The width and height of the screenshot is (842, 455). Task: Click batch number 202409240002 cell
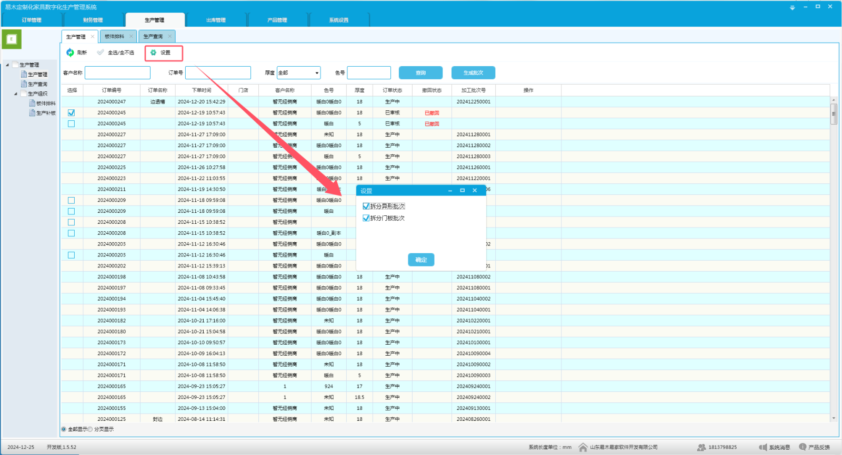[474, 397]
